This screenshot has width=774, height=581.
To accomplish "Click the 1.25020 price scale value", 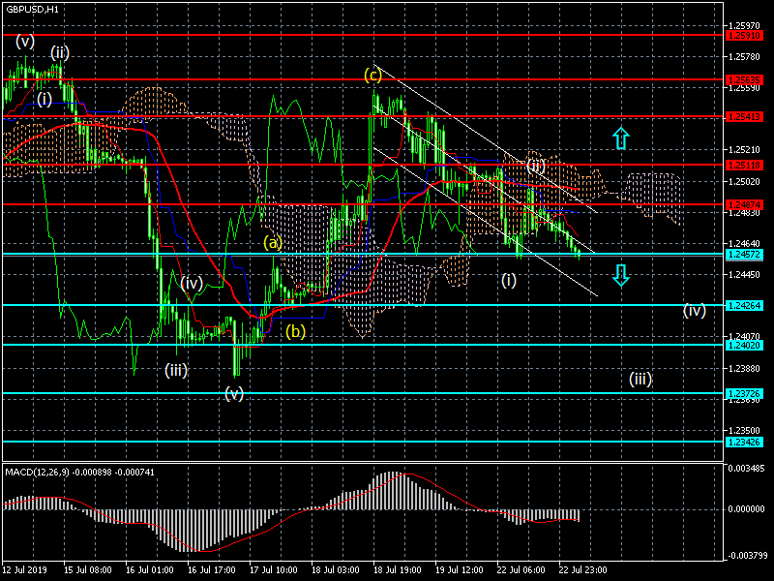I will 744,182.
